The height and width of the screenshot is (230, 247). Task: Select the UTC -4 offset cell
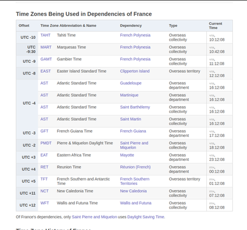(x=27, y=103)
